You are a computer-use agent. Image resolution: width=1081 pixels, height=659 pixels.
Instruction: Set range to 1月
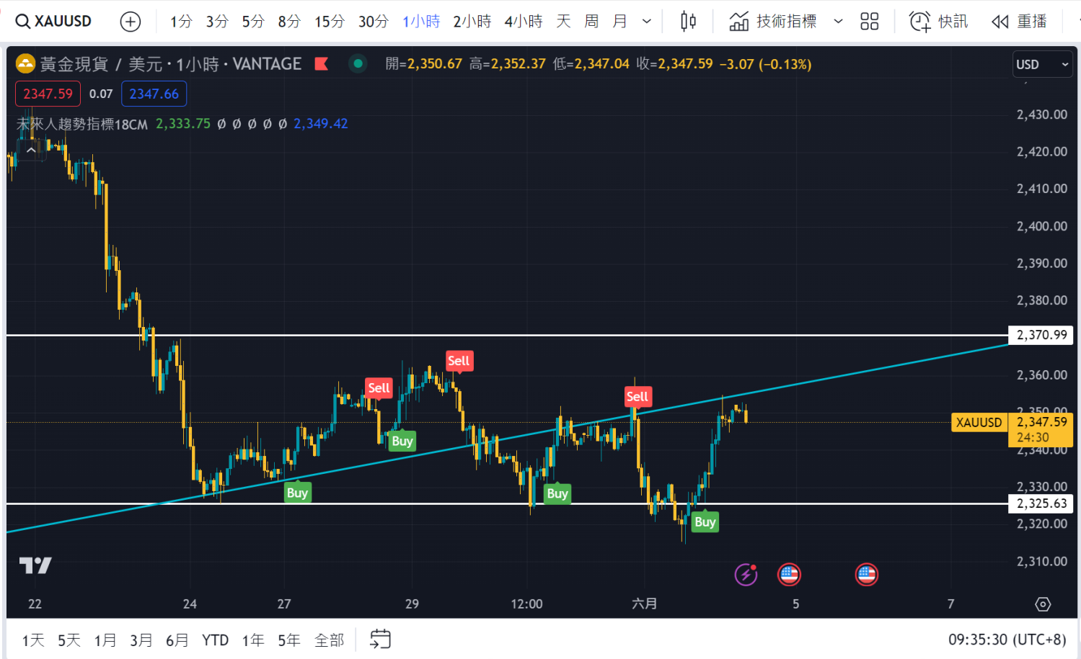[x=105, y=640]
